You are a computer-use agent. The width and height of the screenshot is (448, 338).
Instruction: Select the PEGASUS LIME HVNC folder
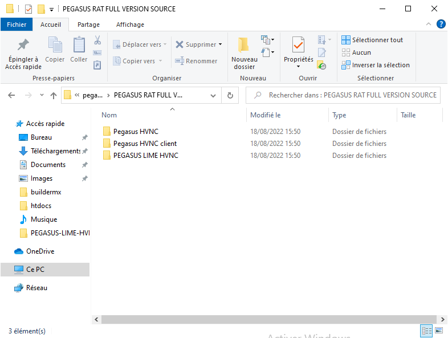(140, 156)
